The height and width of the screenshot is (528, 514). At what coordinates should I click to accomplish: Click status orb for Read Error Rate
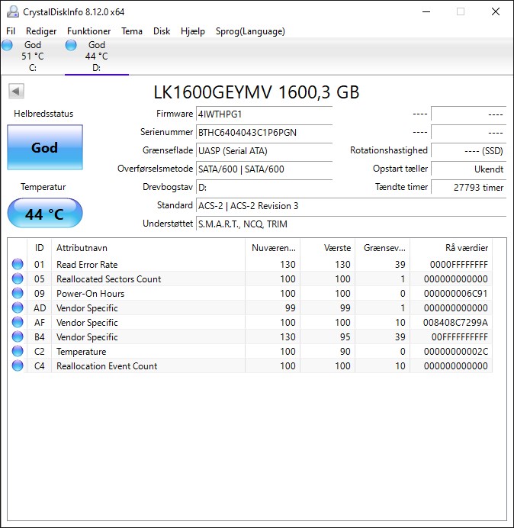click(x=18, y=264)
